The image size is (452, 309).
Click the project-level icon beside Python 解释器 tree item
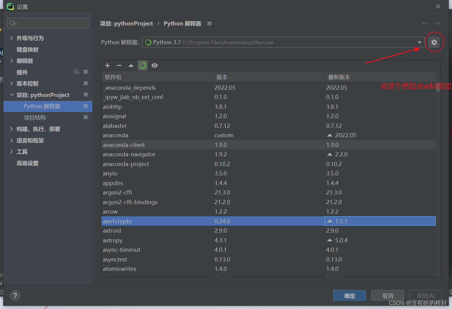click(86, 106)
